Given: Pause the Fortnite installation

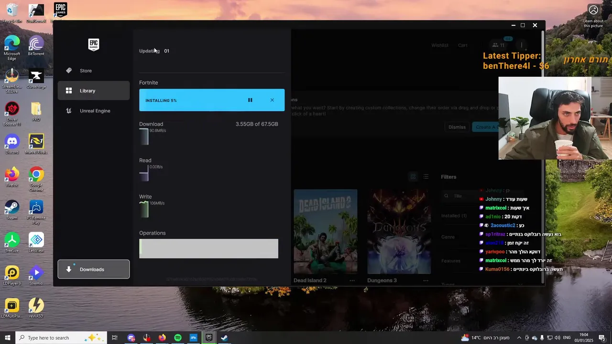Looking at the screenshot, I should tap(250, 100).
